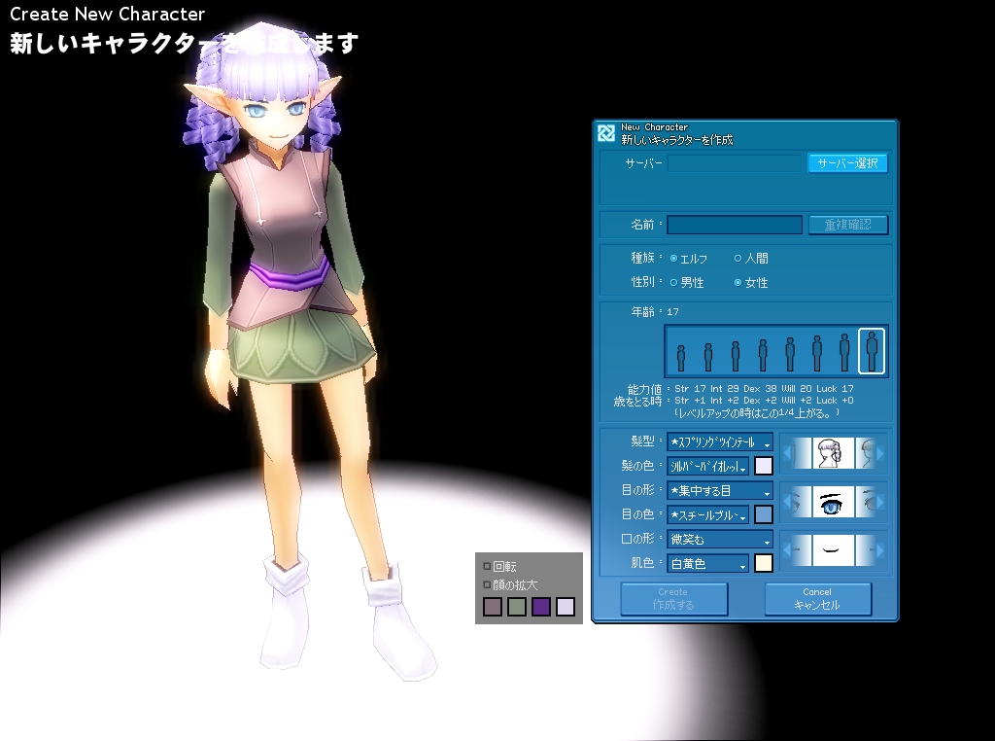The image size is (995, 741).
Task: Click the New Character window logo icon
Action: pyautogui.click(x=606, y=133)
